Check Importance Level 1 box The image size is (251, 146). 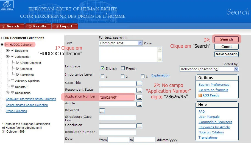tap(102, 76)
